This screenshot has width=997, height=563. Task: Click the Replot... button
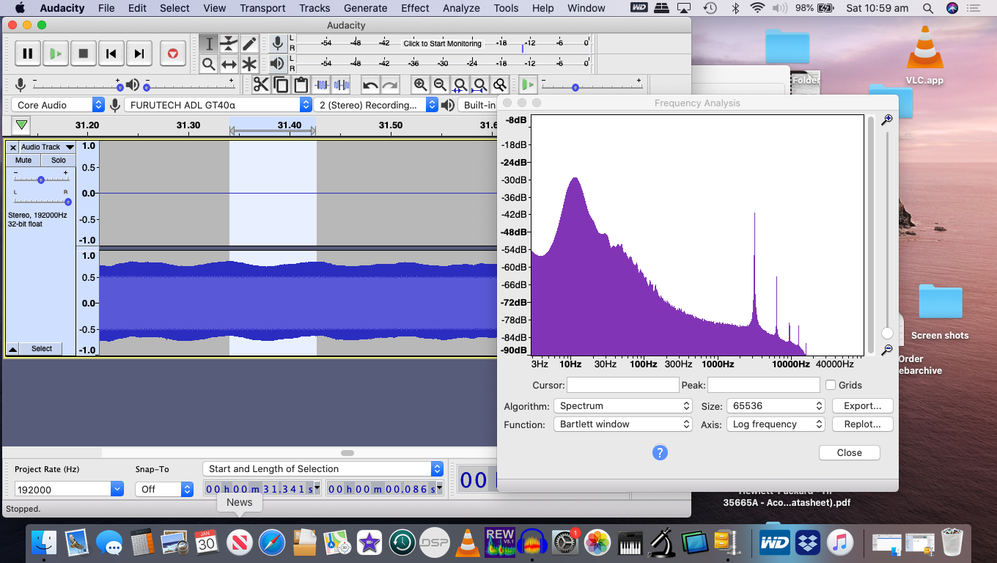pyautogui.click(x=862, y=424)
